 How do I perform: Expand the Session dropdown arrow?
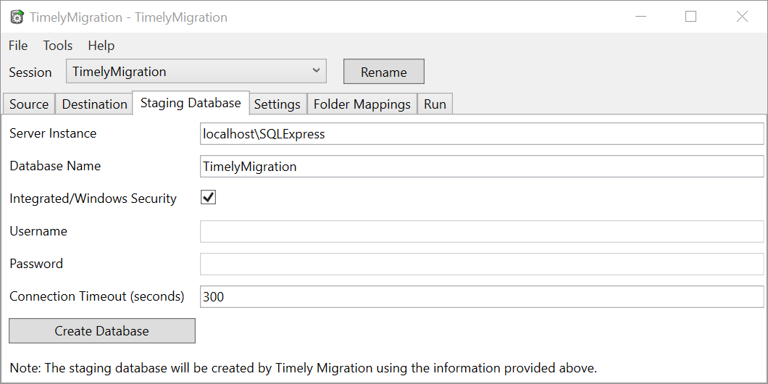click(316, 71)
